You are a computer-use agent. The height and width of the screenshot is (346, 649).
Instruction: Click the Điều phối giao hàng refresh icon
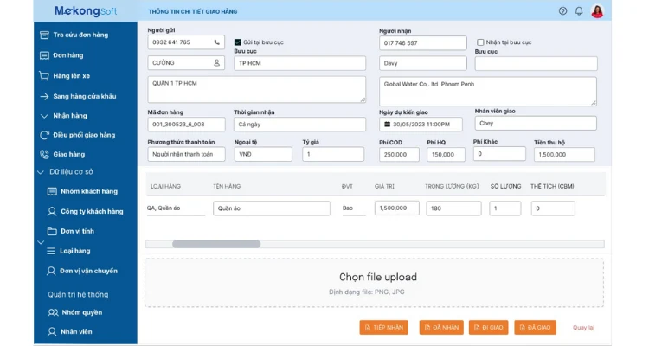pos(44,135)
